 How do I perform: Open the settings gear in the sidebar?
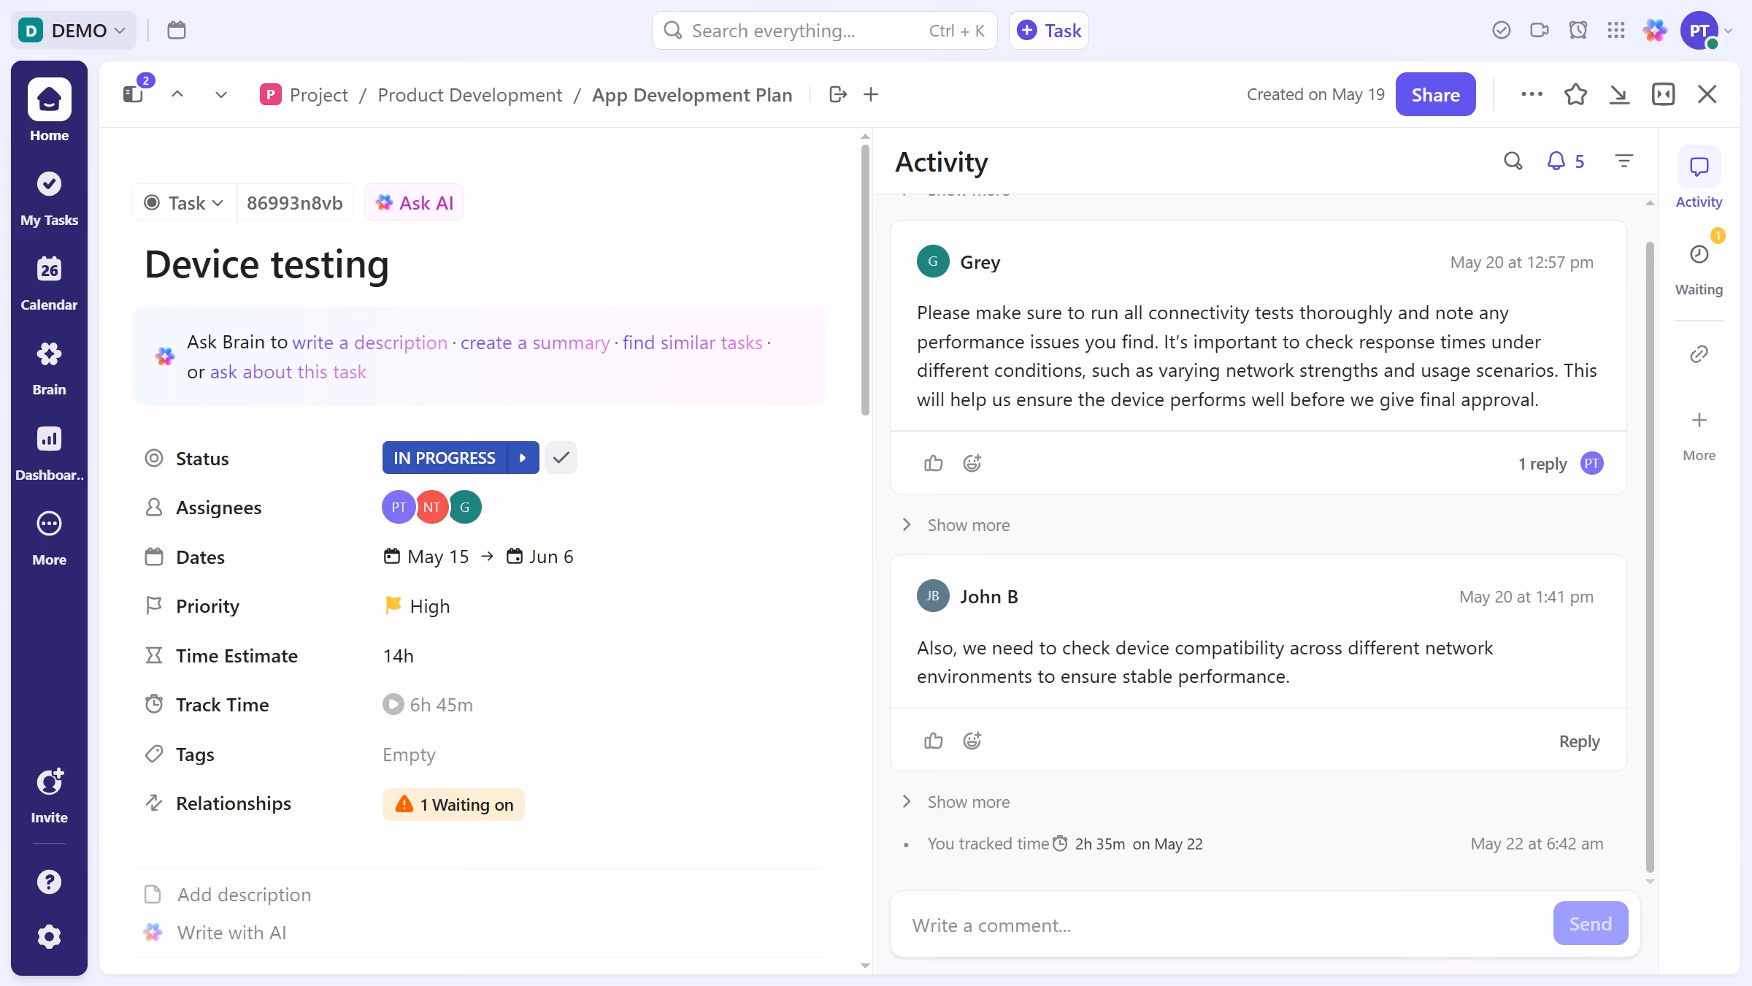pyautogui.click(x=49, y=936)
